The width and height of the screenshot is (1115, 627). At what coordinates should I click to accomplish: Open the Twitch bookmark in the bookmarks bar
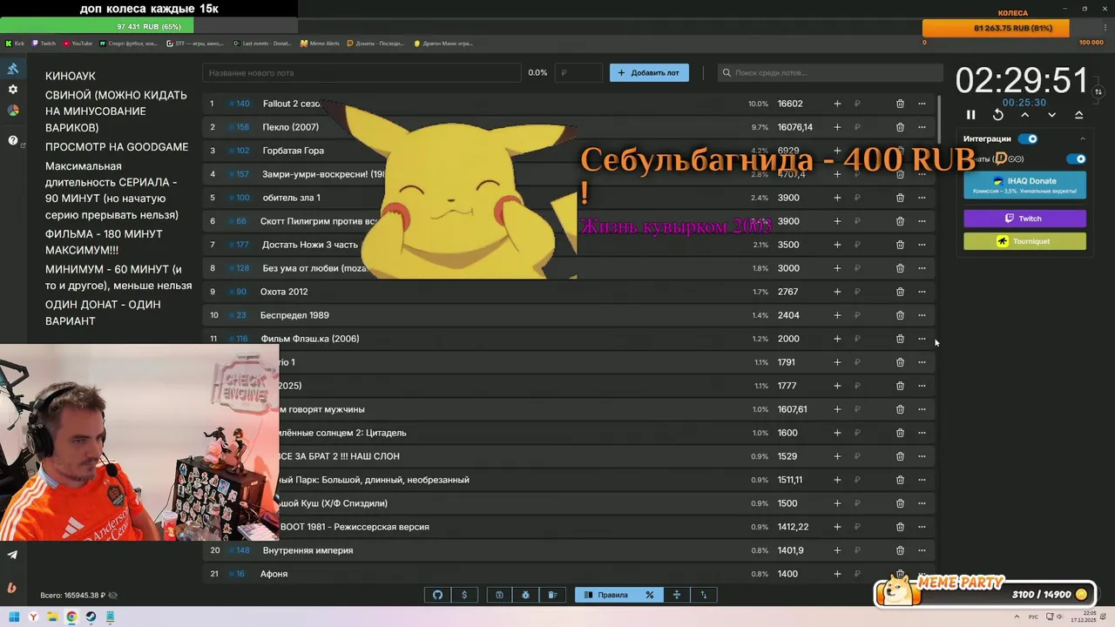[44, 43]
